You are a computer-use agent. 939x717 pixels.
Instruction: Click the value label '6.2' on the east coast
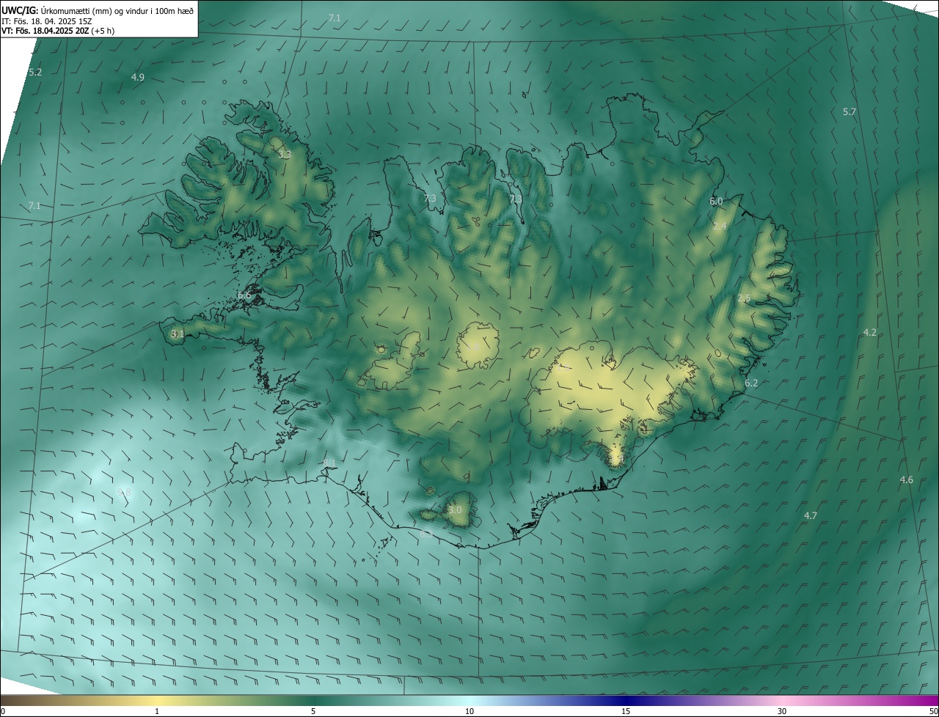[751, 383]
